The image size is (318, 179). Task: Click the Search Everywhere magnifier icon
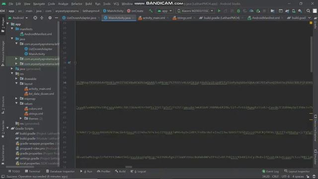click(x=308, y=11)
